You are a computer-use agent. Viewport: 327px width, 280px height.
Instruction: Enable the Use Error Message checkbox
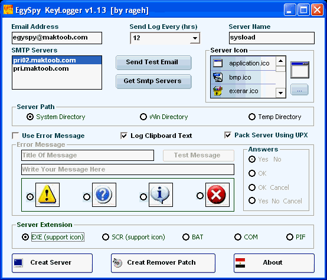pos(15,136)
